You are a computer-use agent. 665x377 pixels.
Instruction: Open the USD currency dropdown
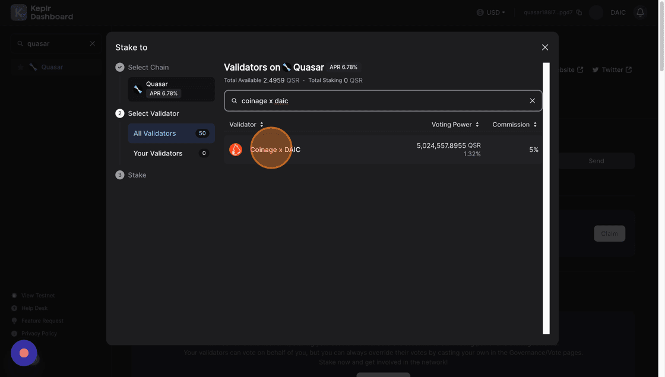tap(491, 12)
